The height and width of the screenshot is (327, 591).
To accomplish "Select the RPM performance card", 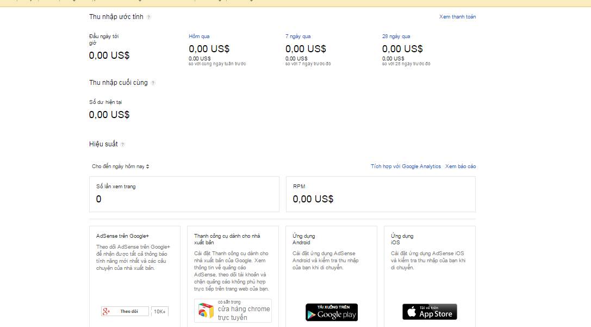I will click(x=381, y=194).
